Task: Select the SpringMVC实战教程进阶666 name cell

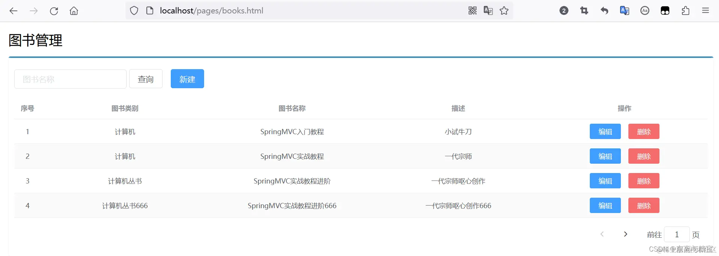Action: pos(292,206)
